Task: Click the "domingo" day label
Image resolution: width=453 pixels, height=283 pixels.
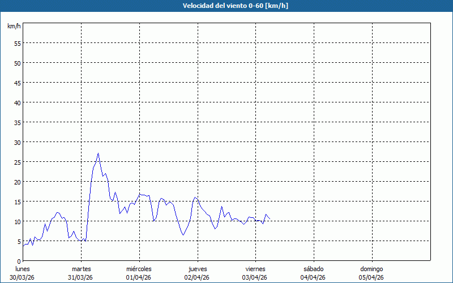Action: pos(371,269)
